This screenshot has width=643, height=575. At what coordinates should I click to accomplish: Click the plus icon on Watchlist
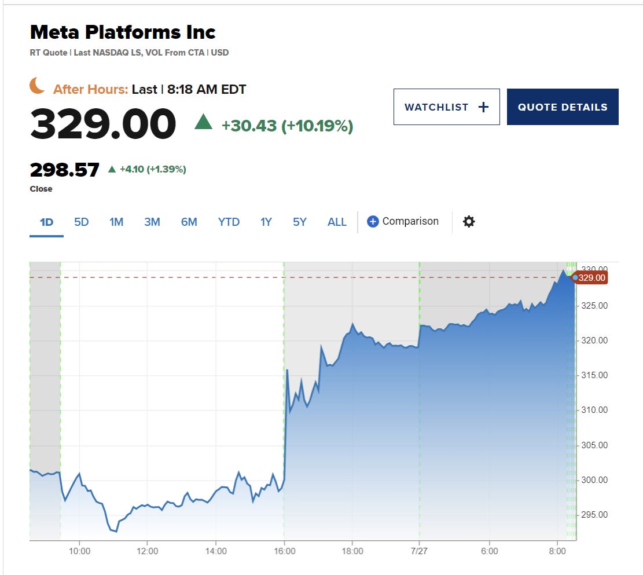[x=483, y=107]
